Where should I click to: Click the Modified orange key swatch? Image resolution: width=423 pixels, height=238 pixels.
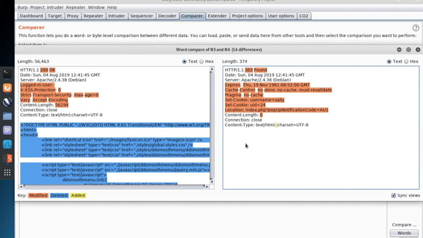pyautogui.click(x=38, y=195)
